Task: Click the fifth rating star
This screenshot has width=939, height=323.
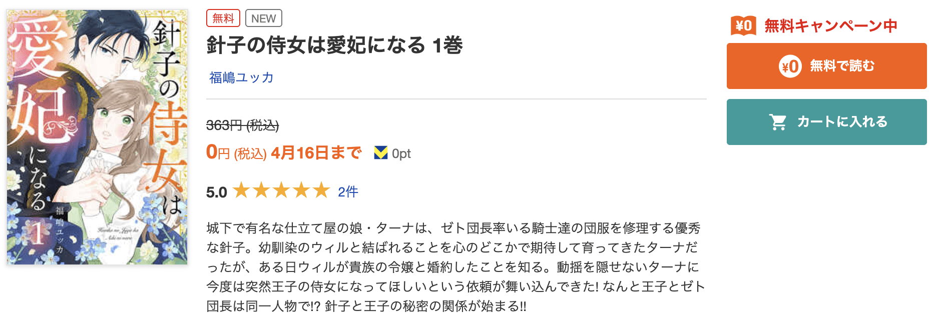Action: [321, 190]
